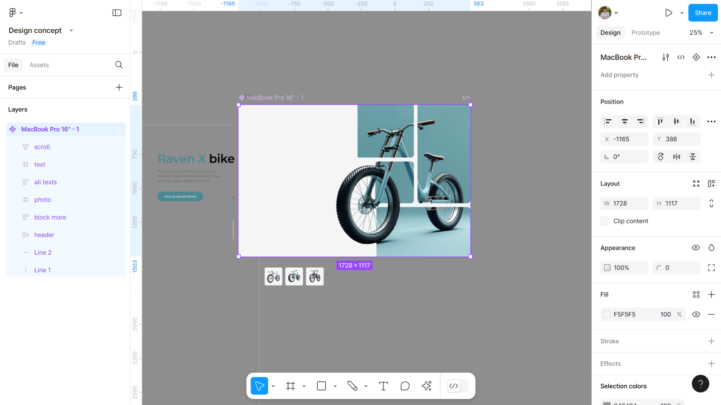Click the search icon in left panel
The height and width of the screenshot is (405, 721).
pos(119,65)
